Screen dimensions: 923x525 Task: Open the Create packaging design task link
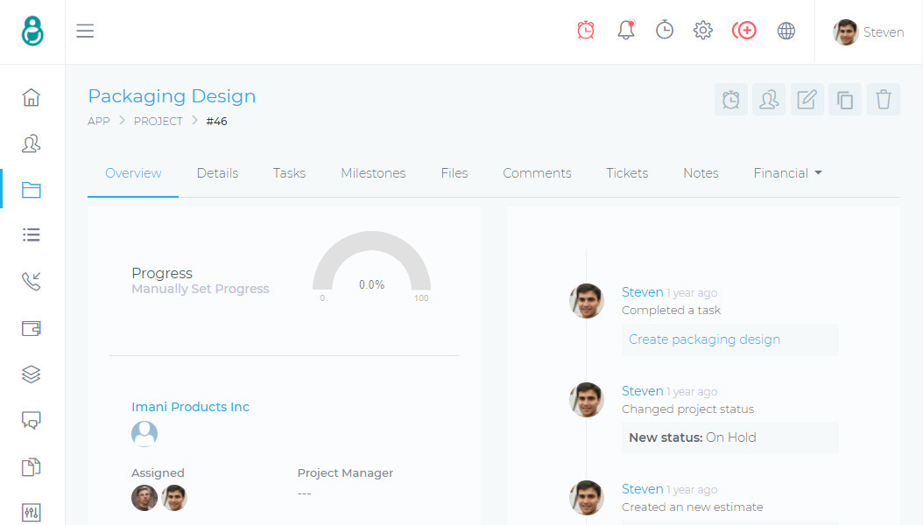[x=704, y=339]
